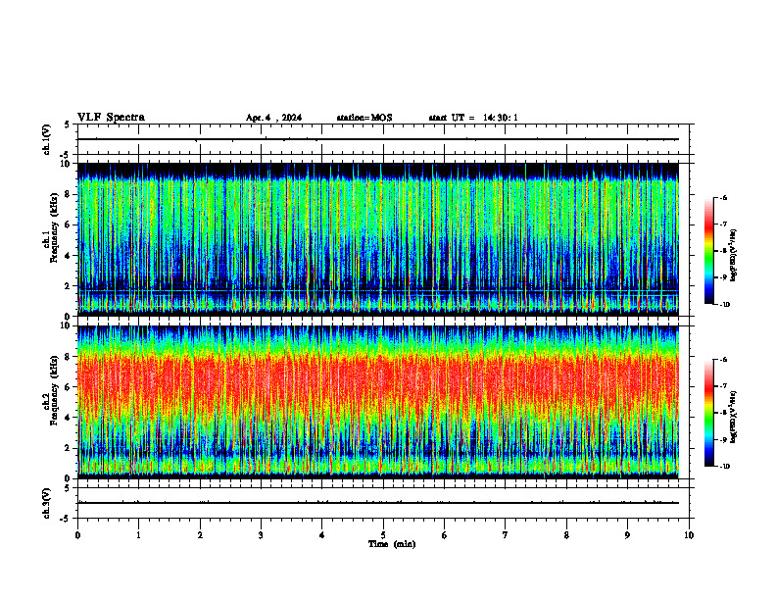Click the time axis tick label 9
Viewport: 776px width, 600px height.
click(x=627, y=535)
